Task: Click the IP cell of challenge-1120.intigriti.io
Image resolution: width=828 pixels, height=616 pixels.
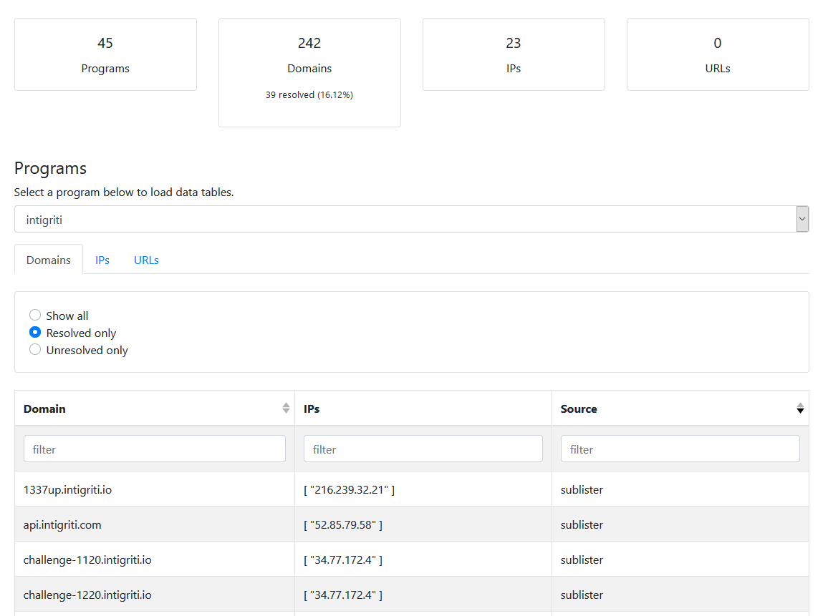Action: (423, 559)
